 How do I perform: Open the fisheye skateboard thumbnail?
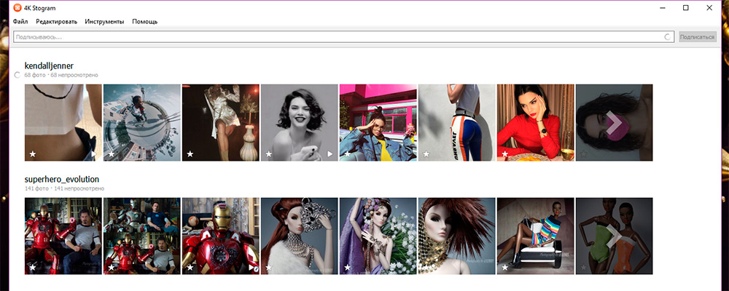[x=142, y=122]
